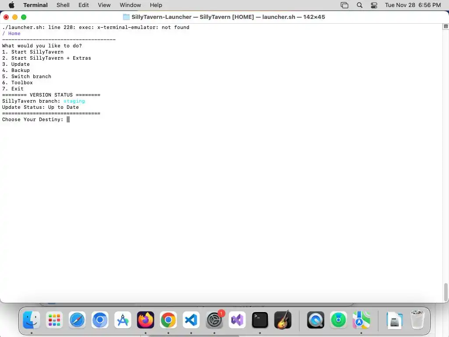Open Visual Studio purple dock icon
Viewport: 449px width, 337px height.
coord(237,320)
